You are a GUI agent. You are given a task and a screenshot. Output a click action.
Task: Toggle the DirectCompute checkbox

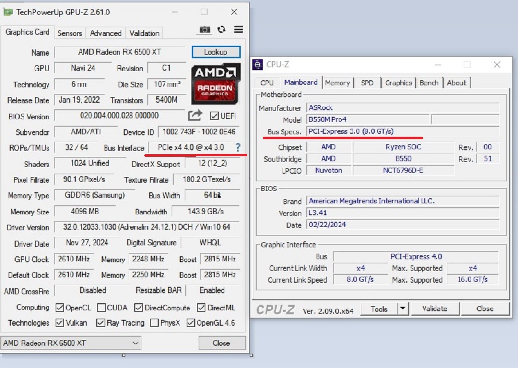pyautogui.click(x=139, y=308)
